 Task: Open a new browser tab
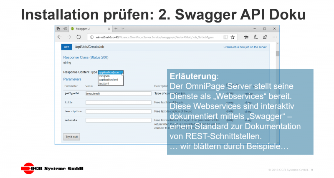coord(116,29)
